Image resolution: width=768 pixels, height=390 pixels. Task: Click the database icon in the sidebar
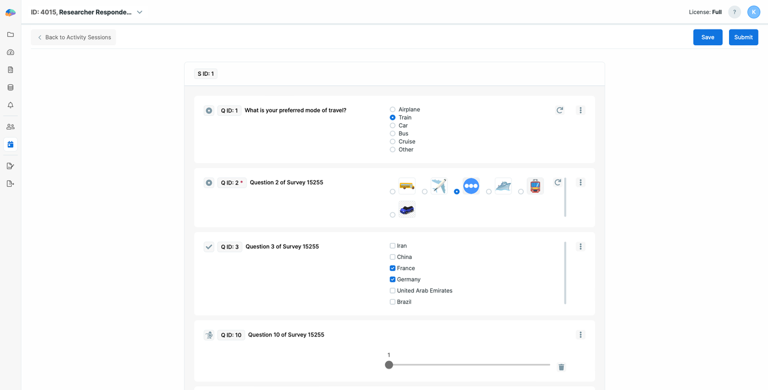10,87
